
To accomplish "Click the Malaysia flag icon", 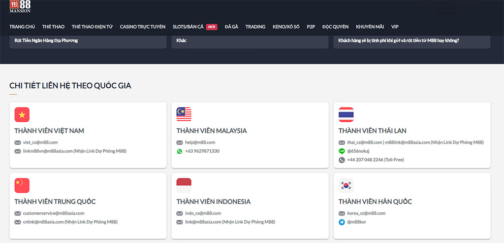I will click(x=184, y=114).
